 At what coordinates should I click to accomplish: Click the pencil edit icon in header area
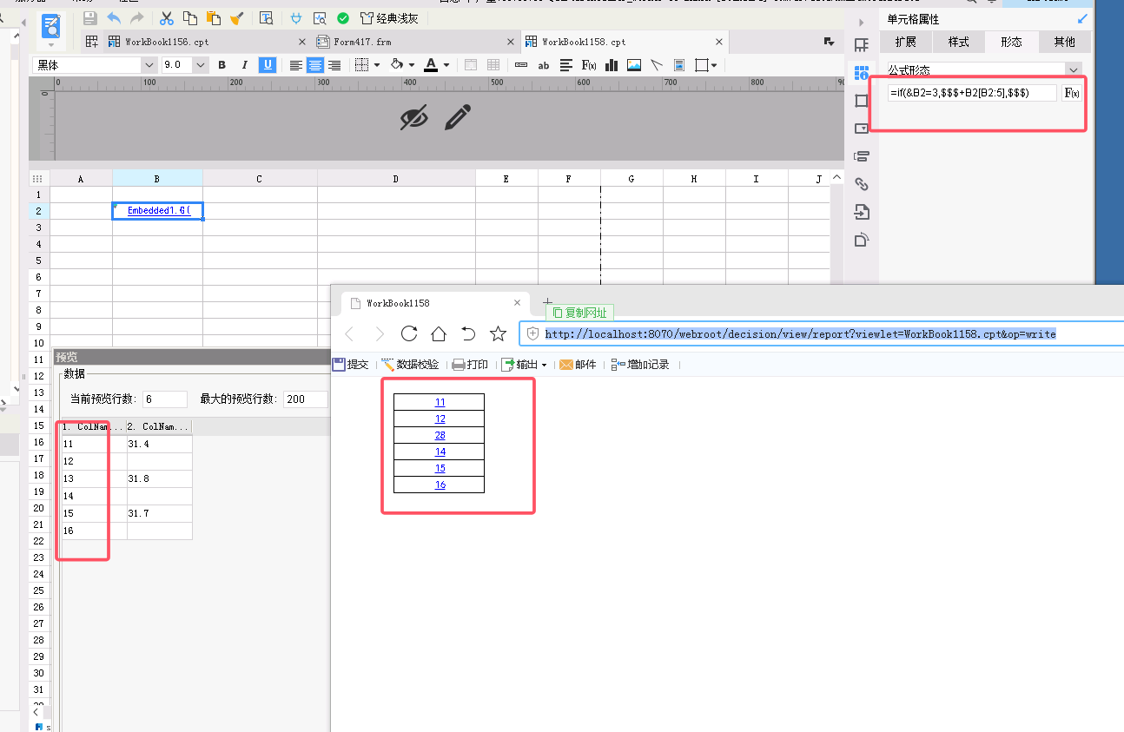point(458,117)
